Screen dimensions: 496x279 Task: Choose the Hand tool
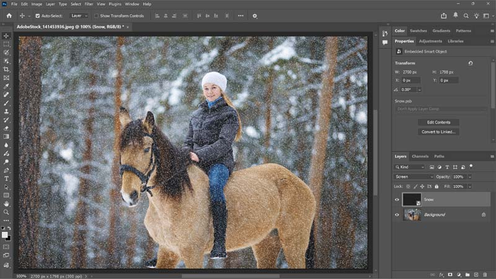click(x=6, y=203)
